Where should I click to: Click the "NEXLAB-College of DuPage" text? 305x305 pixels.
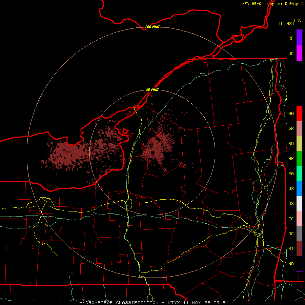pyautogui.click(x=271, y=4)
